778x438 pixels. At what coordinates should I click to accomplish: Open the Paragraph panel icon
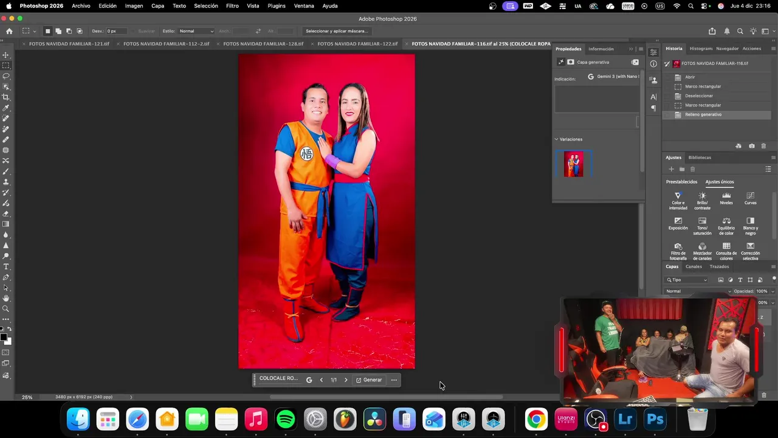653,108
